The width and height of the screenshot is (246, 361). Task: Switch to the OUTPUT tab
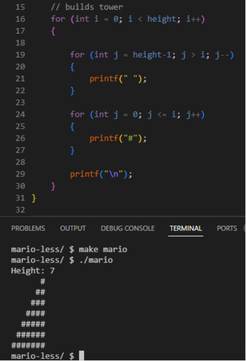tap(73, 228)
